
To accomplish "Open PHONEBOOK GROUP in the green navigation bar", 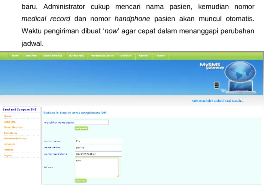I will tap(102, 56).
